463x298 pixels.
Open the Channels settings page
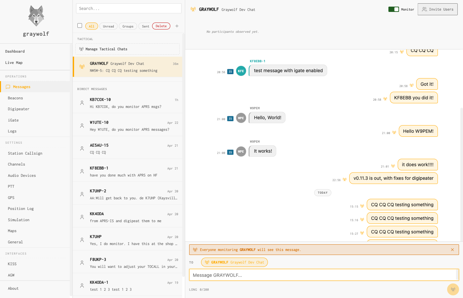pos(35,164)
